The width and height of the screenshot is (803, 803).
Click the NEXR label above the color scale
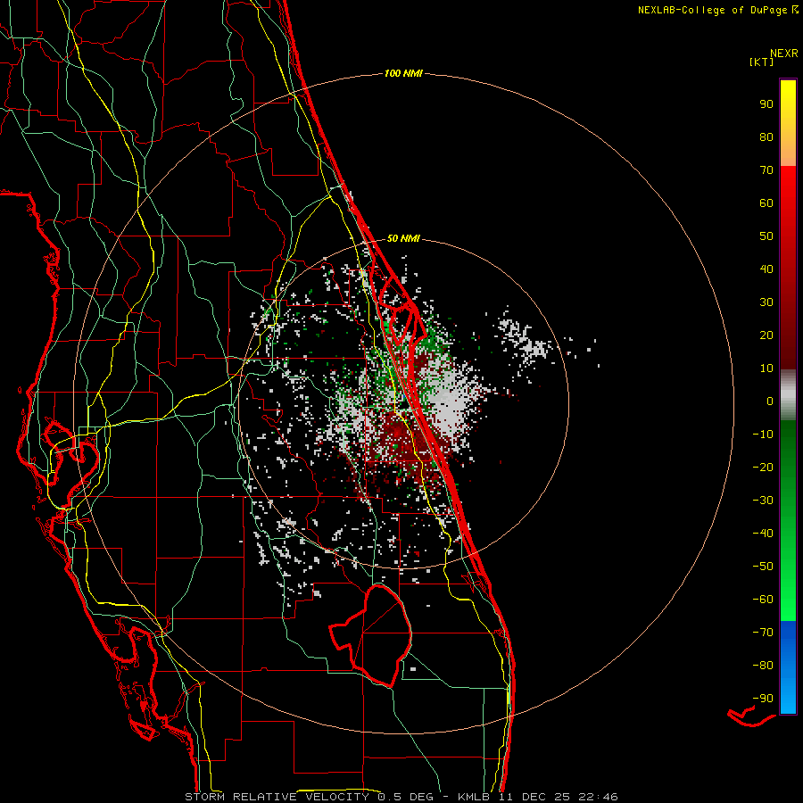(x=784, y=54)
